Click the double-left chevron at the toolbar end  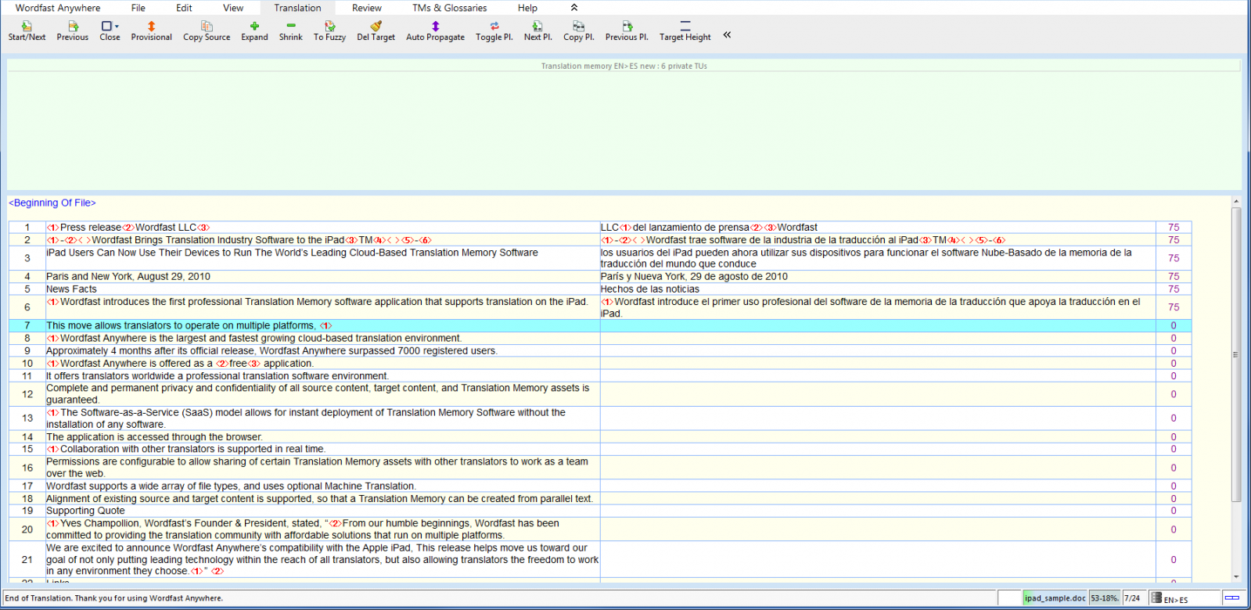(x=727, y=34)
